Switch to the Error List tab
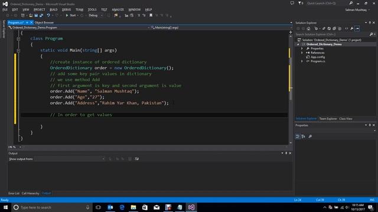The width and height of the screenshot is (378, 212). [14, 193]
